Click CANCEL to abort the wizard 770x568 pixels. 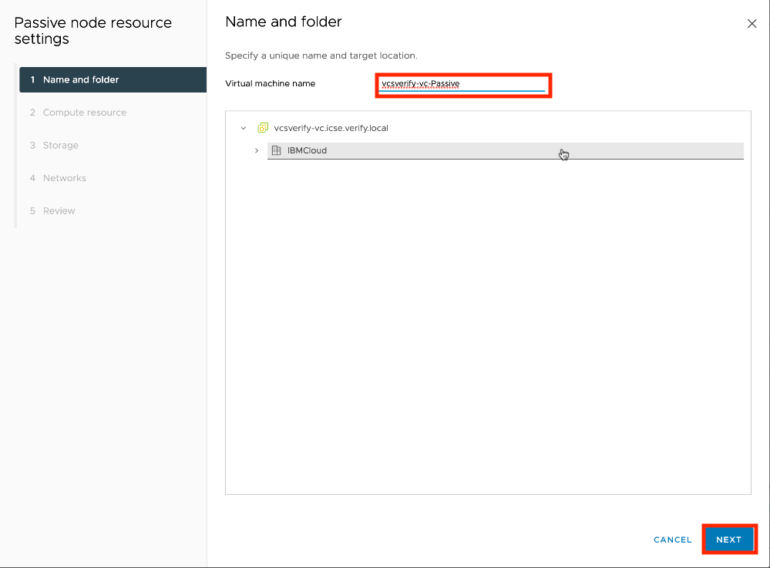(x=672, y=539)
